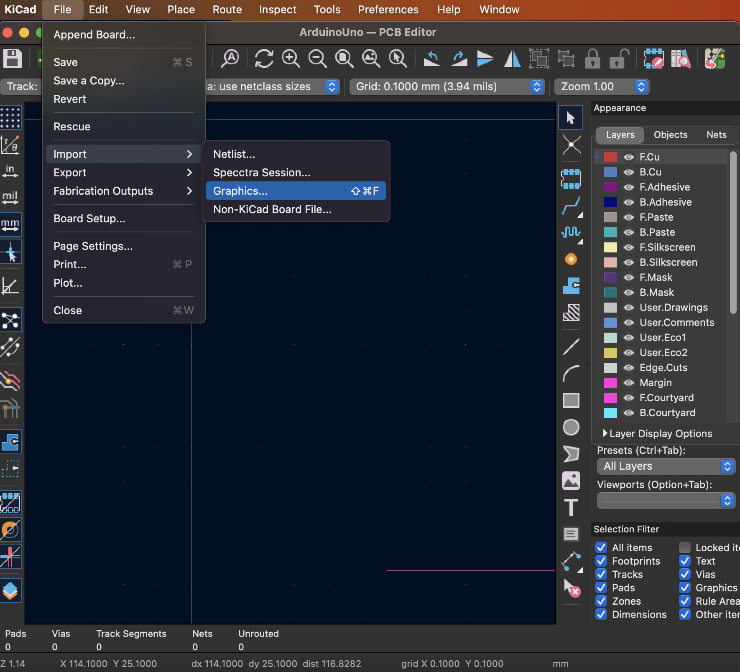The image size is (740, 672).
Task: Select the Draw Arc tool
Action: click(x=571, y=374)
